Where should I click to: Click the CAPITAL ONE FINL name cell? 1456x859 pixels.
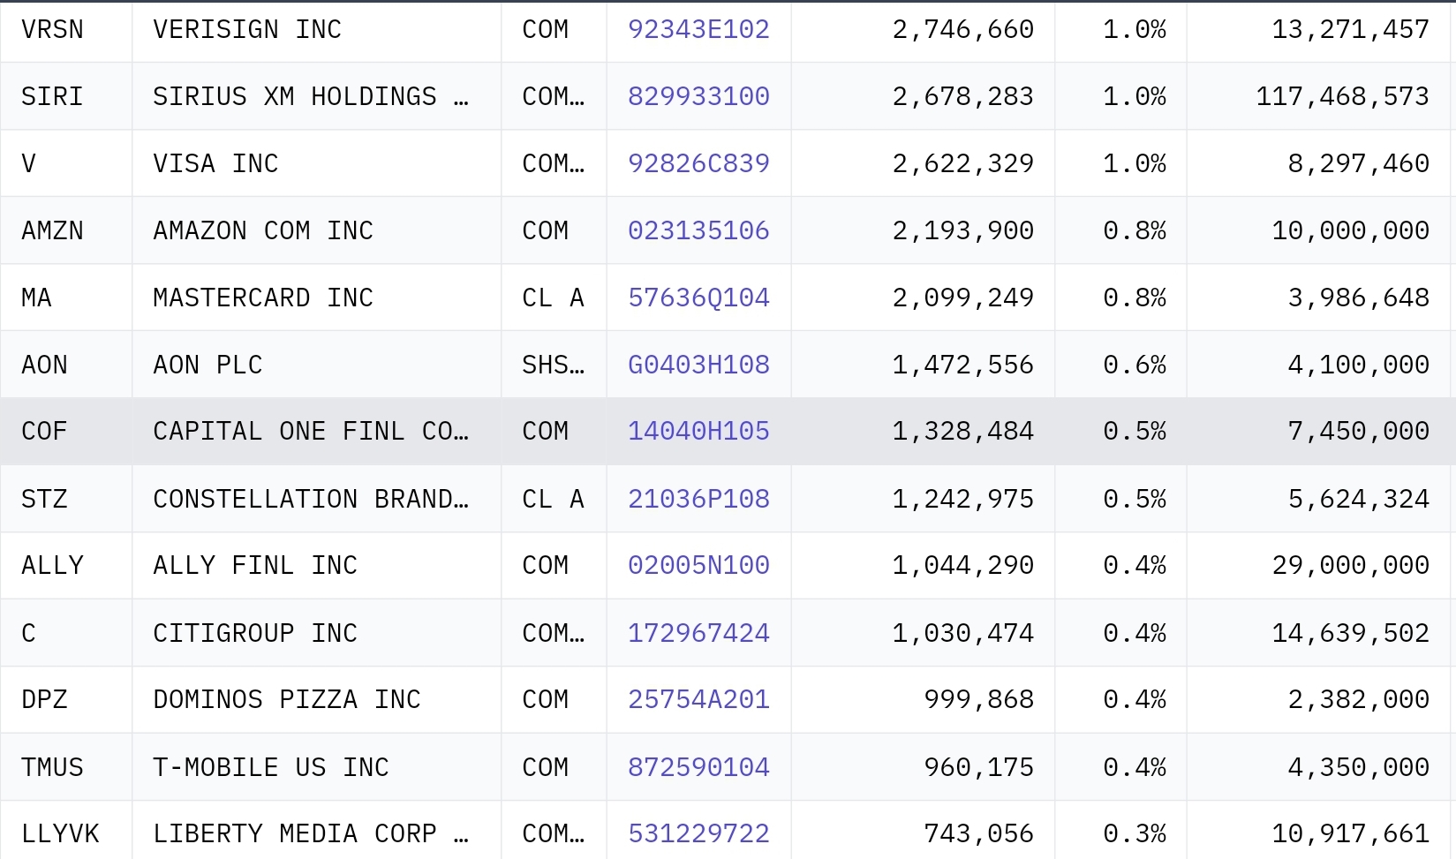tap(316, 431)
